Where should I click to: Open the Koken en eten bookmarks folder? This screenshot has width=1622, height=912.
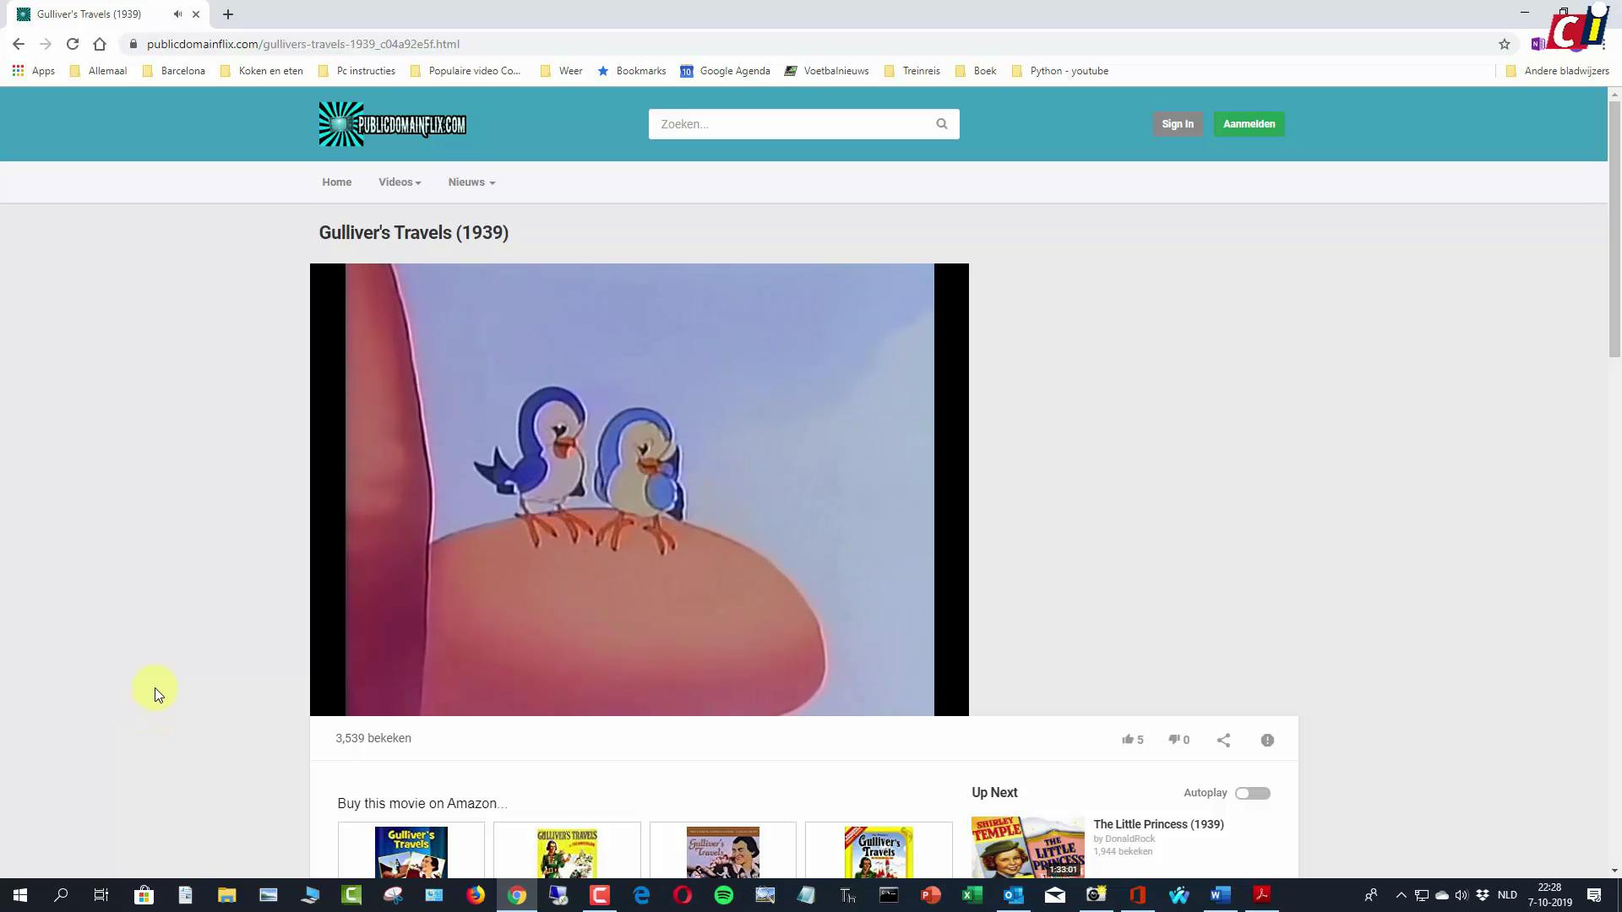click(261, 71)
